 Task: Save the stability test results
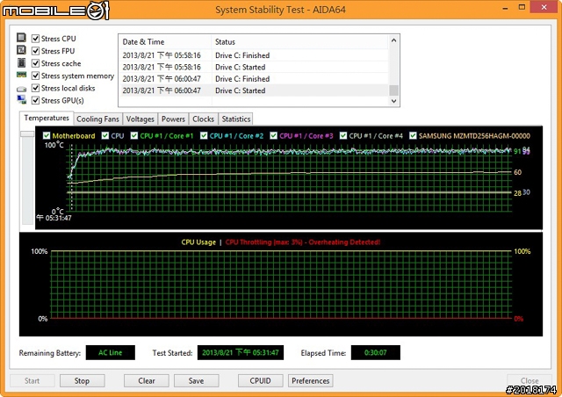point(197,381)
